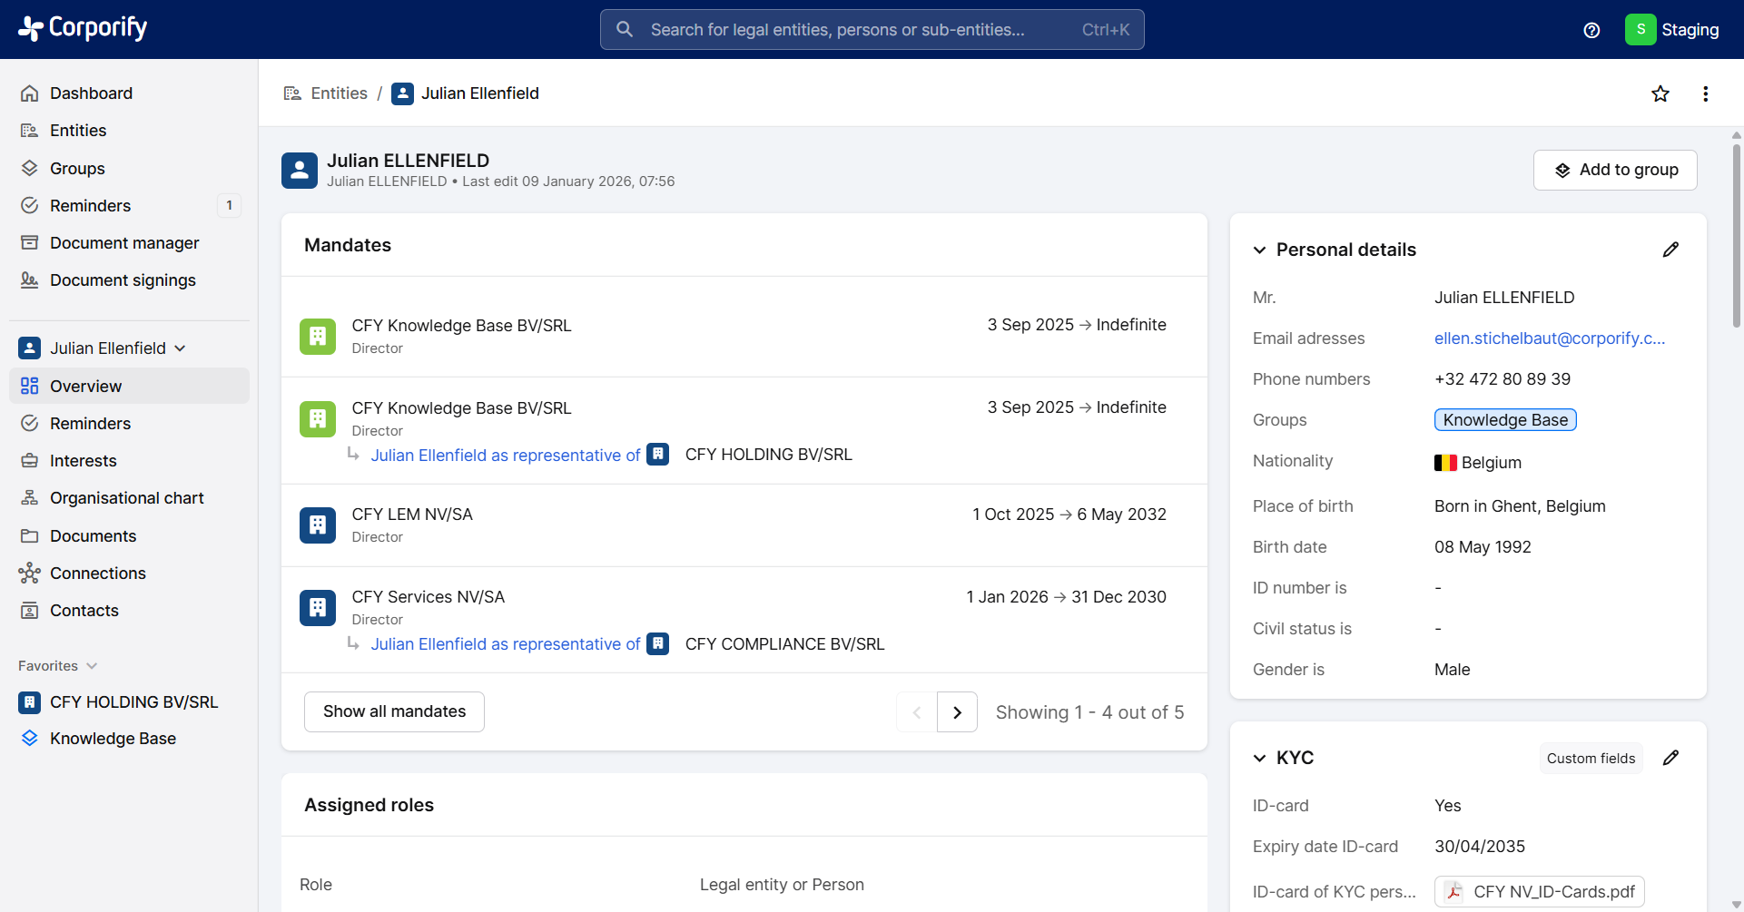Click Show all mandates button
Viewport: 1744px width, 912px height.
coord(394,711)
